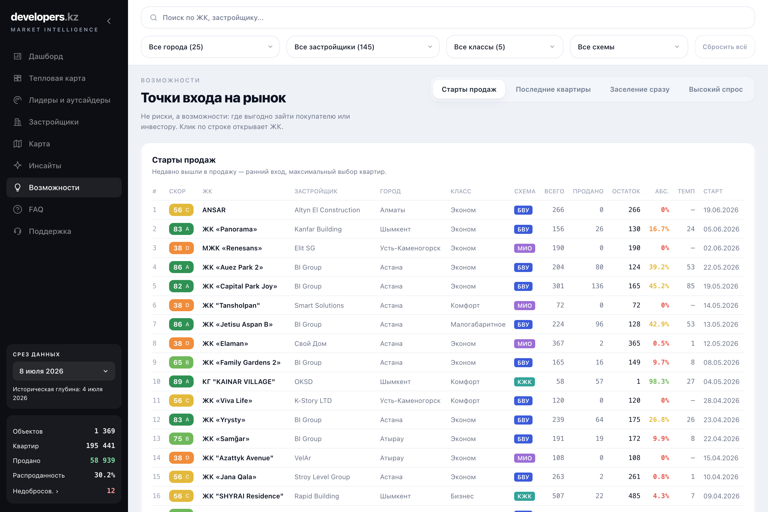Click ЖК «Viva Life» name

point(227,401)
